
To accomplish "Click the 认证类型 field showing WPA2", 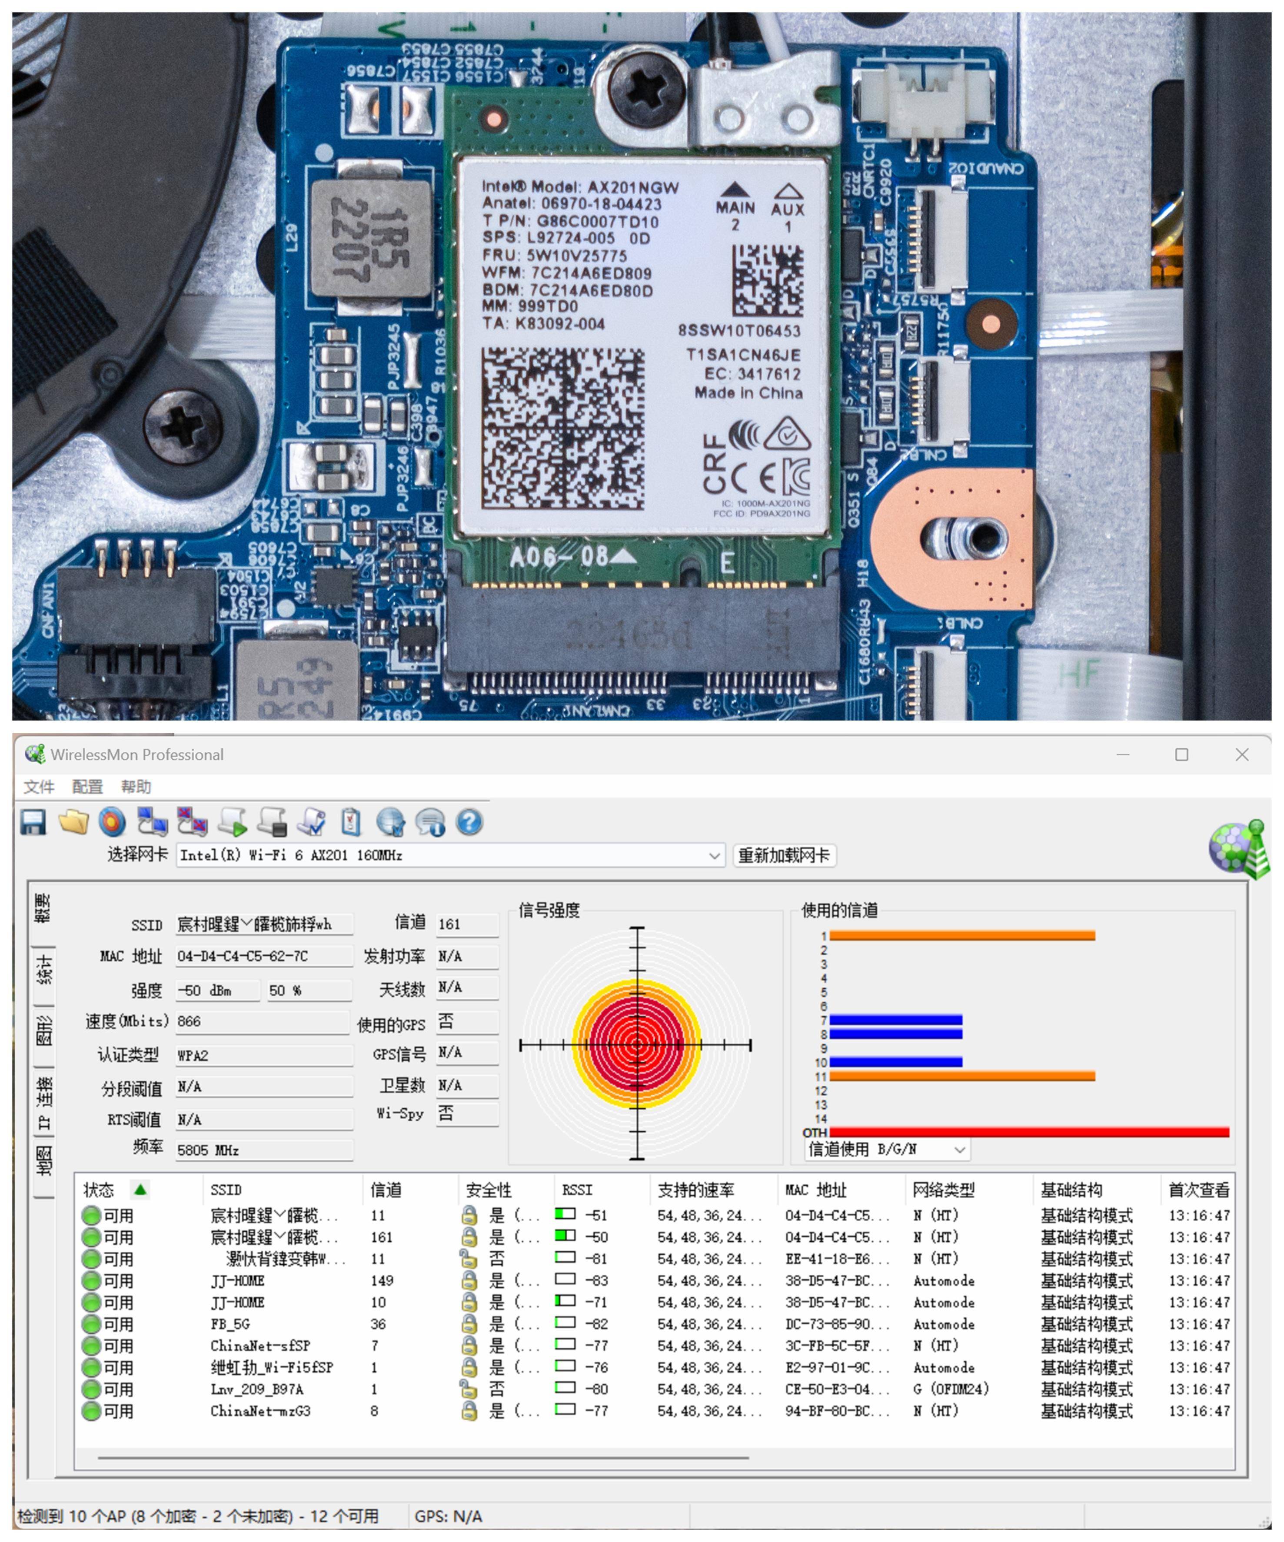I will pos(264,1056).
